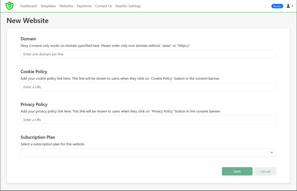Cancel the new website form
The image size is (297, 191).
tap(265, 171)
